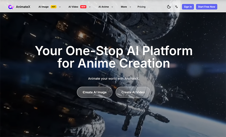The height and width of the screenshot is (137, 226).
Task: Click the AnimateX logo icon
Action: pyautogui.click(x=11, y=7)
